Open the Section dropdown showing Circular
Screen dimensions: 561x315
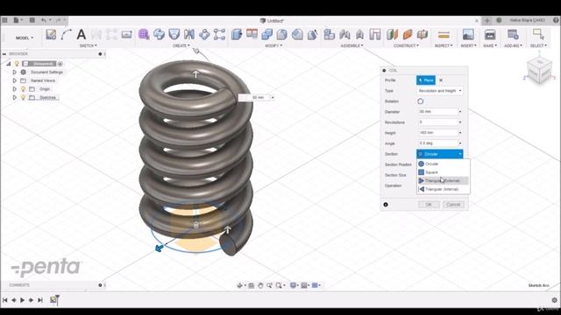[440, 154]
